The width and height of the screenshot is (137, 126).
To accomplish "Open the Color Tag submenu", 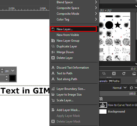I will [74, 19].
